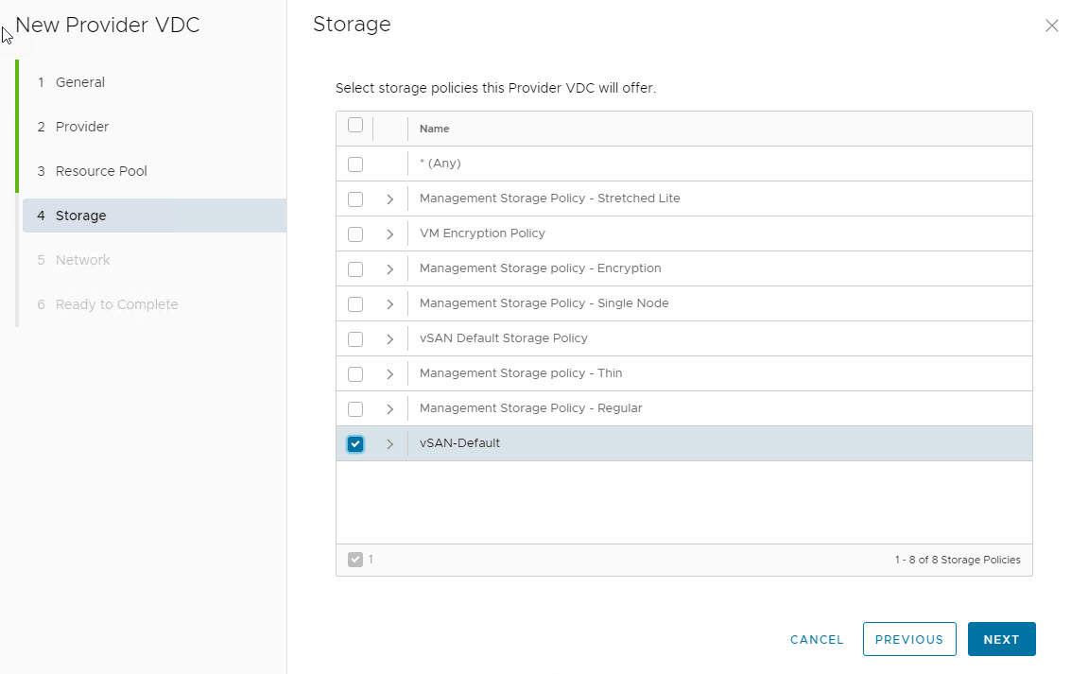Expand Management Storage Policy - Regular row
Screen dimensions: 1071x674
tap(389, 409)
